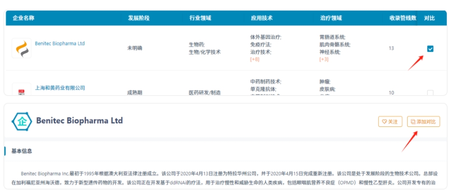The image size is (453, 193).
Task: Click the 添加对比 button
Action: tap(424, 122)
